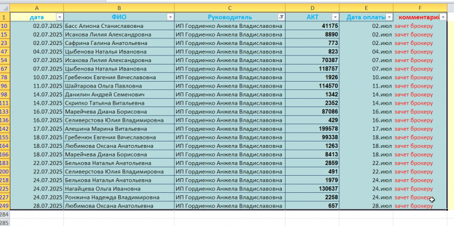The width and height of the screenshot is (454, 226).
Task: Open active filter on Руководитель column
Action: [x=281, y=17]
